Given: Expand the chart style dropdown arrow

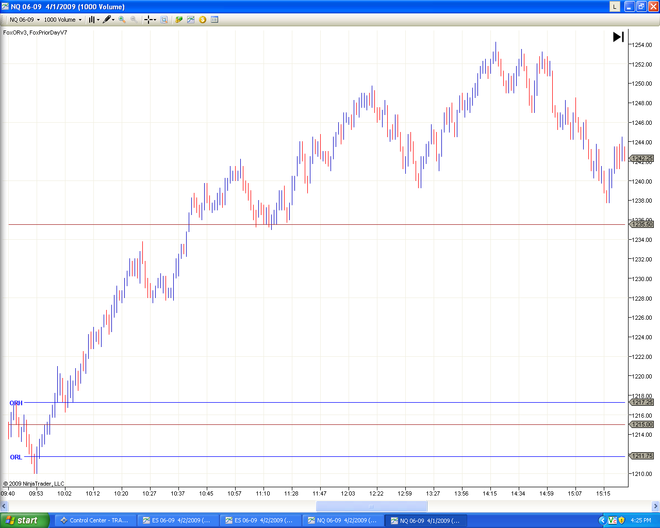Looking at the screenshot, I should click(98, 20).
